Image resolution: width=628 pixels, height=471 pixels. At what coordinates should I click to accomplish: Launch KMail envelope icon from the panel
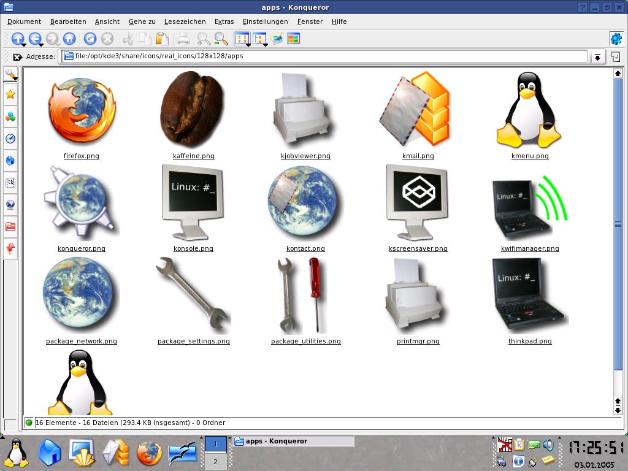116,453
